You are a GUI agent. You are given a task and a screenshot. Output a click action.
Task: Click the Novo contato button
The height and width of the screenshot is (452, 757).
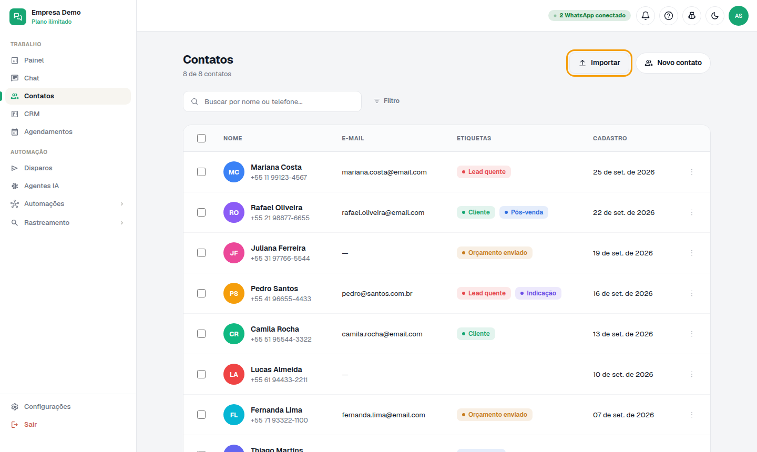coord(673,63)
